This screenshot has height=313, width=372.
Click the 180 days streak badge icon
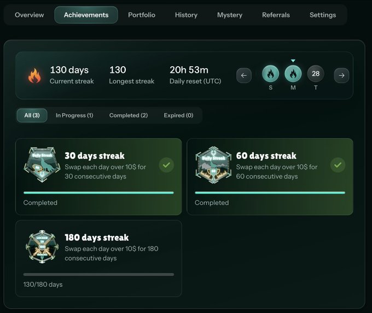click(x=42, y=247)
